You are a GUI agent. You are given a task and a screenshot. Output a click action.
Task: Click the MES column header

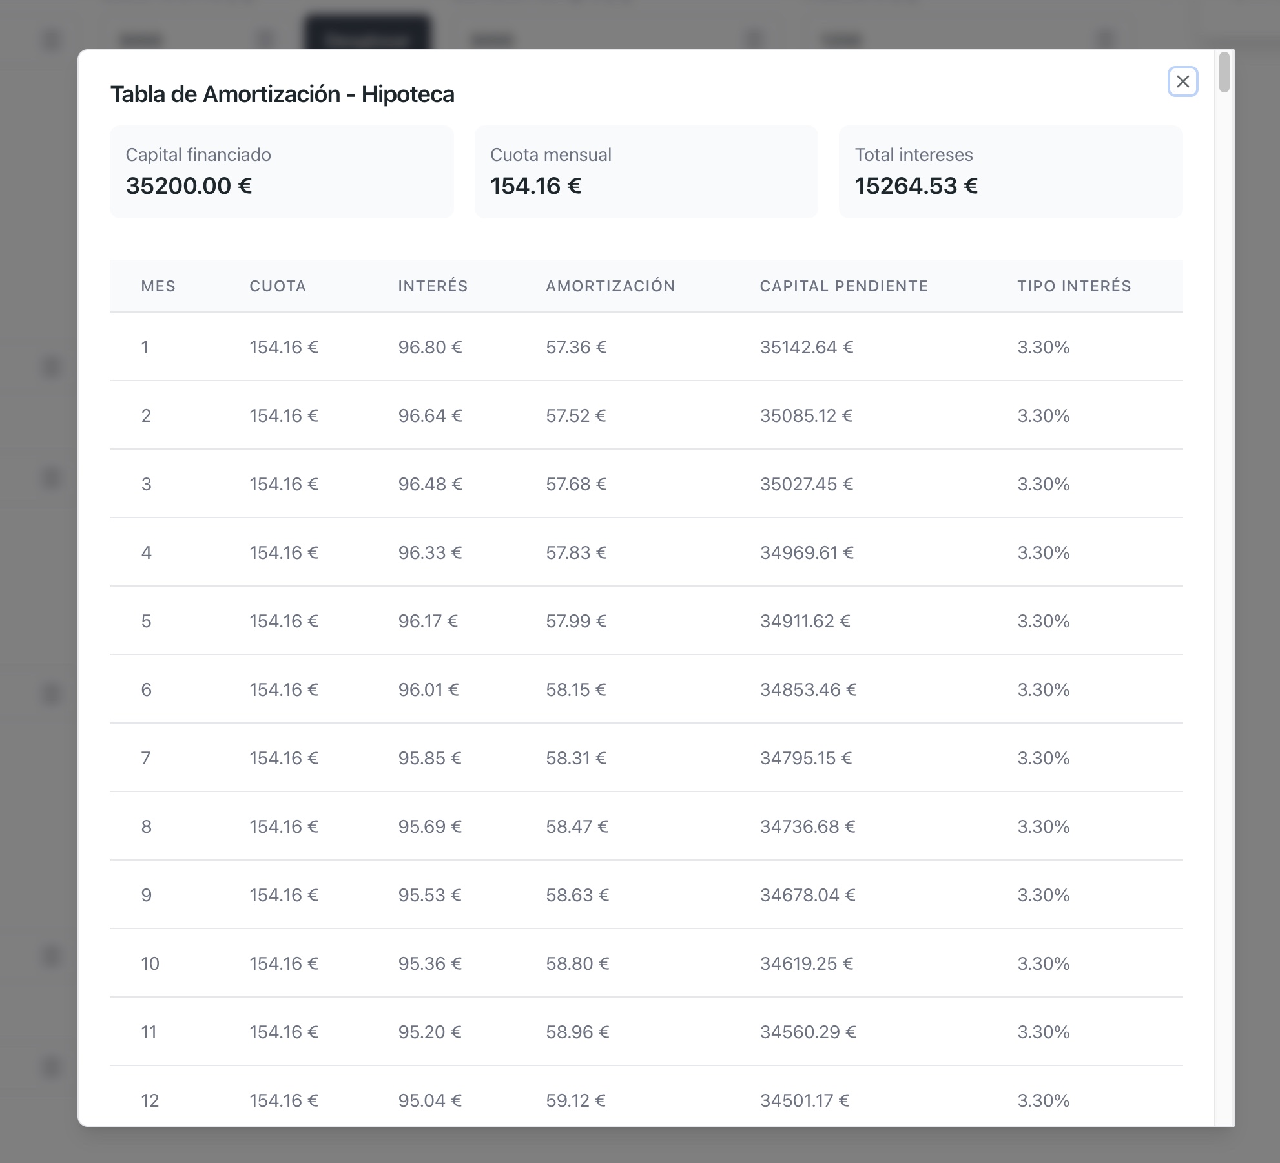[158, 286]
